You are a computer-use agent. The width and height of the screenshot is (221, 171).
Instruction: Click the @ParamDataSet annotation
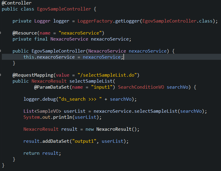pyautogui.click(x=52, y=87)
